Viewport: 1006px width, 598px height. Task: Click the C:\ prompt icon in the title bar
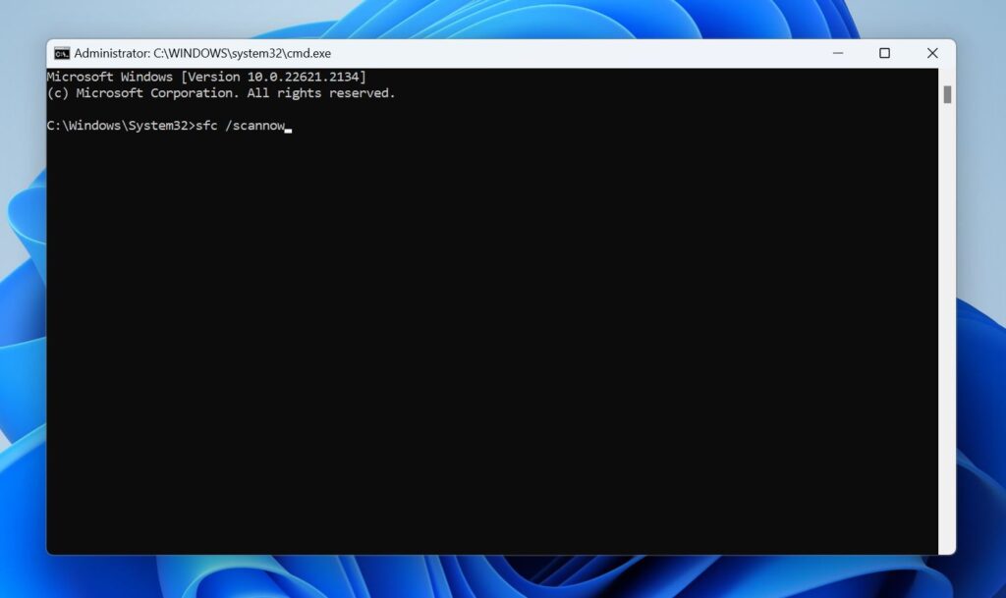[x=61, y=53]
